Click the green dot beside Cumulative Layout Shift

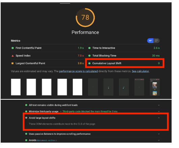89,63
